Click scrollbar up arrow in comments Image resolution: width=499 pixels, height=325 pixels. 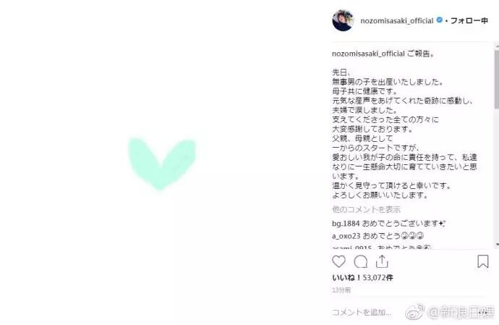point(497,46)
